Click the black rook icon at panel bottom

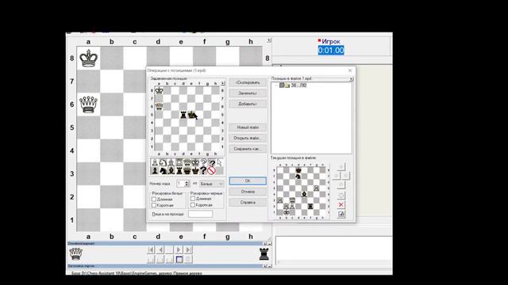[264, 254]
